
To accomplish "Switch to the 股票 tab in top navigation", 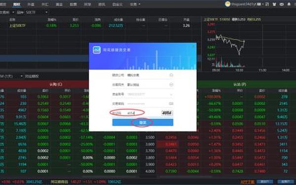I will [x=73, y=4].
